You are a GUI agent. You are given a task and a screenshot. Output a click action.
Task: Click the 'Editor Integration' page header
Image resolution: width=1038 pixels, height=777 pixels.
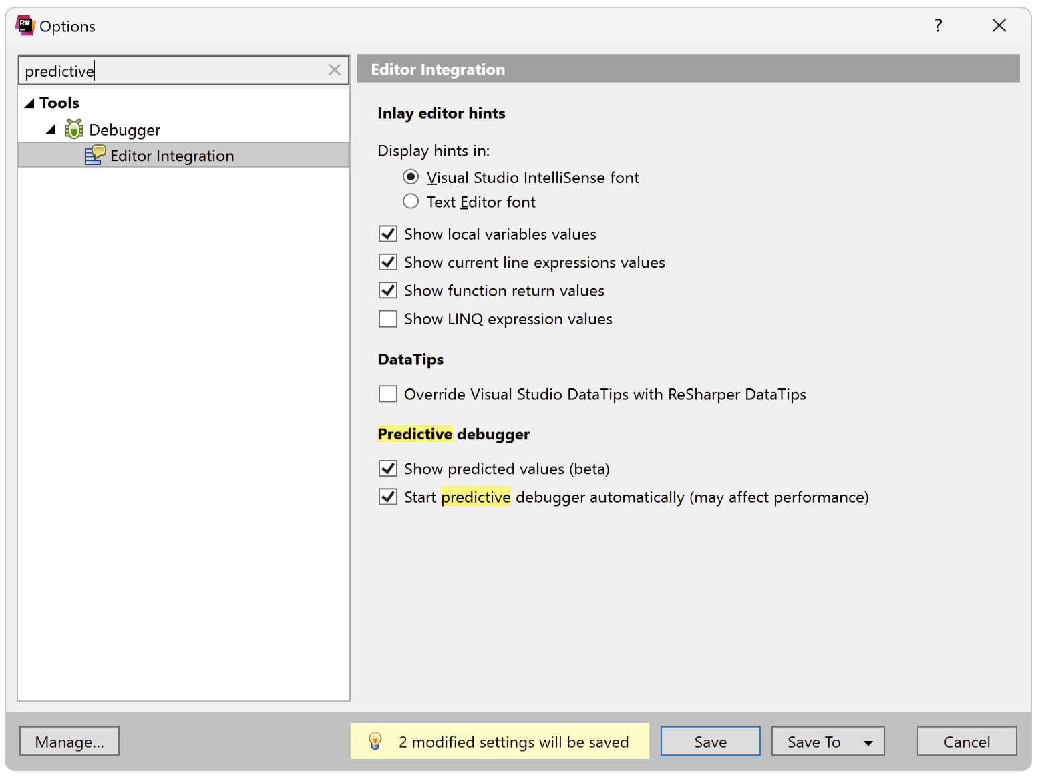689,69
